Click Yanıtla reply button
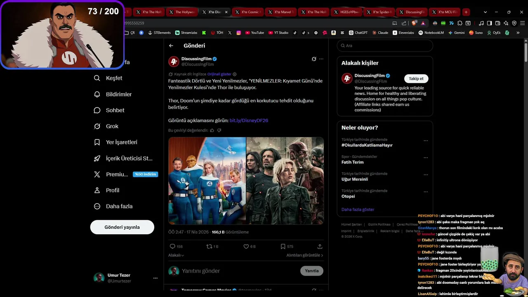The width and height of the screenshot is (528, 297). pyautogui.click(x=312, y=271)
